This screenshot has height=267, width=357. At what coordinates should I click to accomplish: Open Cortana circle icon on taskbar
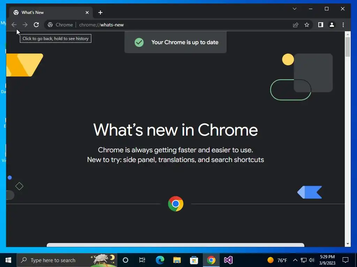click(126, 260)
